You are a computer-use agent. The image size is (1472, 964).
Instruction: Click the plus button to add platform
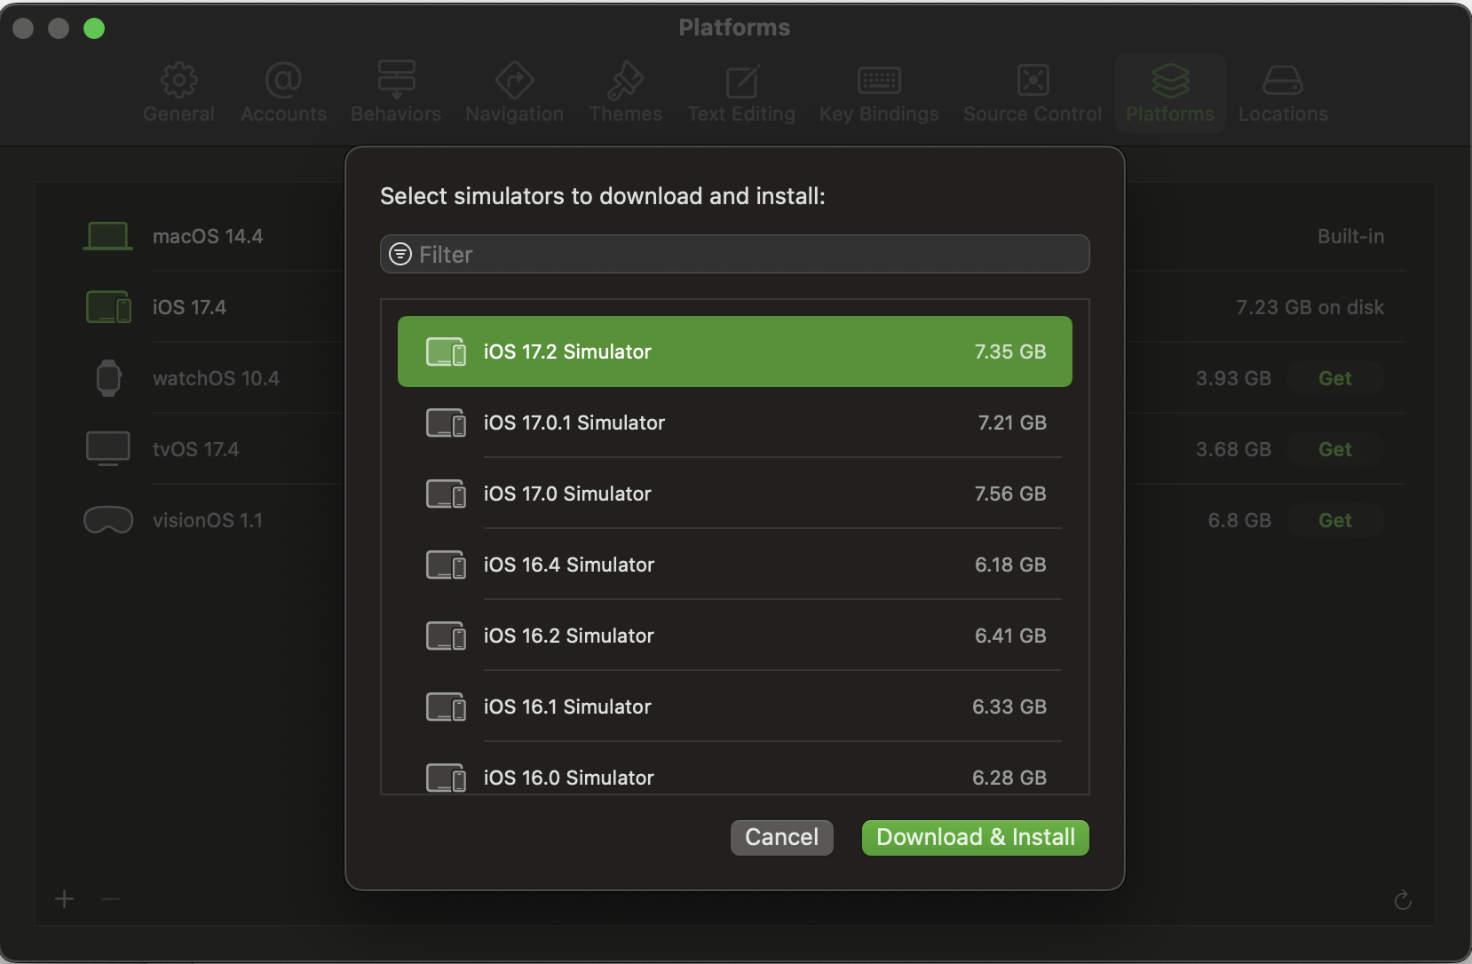click(x=64, y=899)
